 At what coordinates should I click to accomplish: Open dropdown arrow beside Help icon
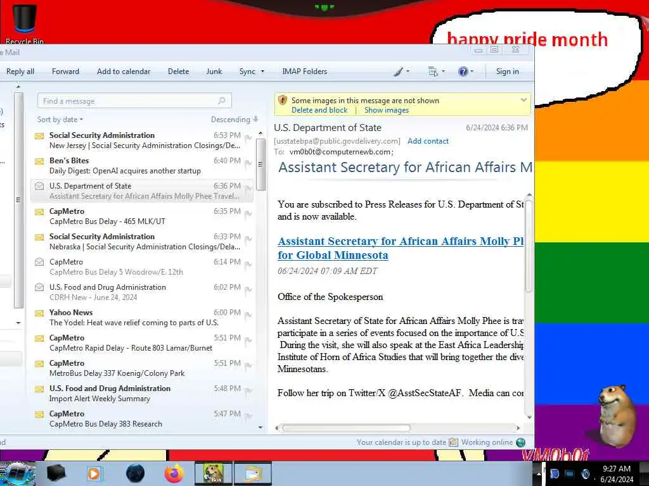pyautogui.click(x=472, y=72)
